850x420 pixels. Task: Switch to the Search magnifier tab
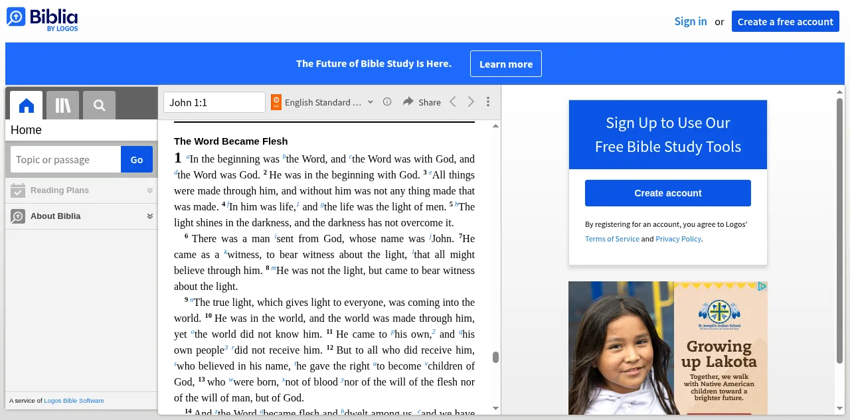100,105
